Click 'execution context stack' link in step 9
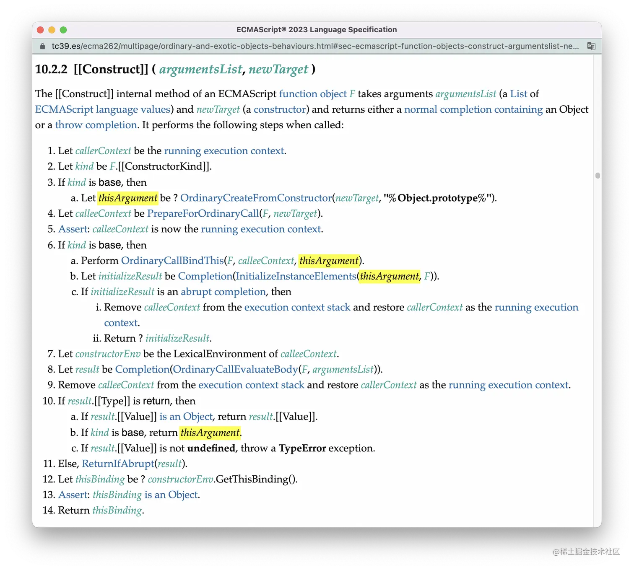Screen dimensions: 634x570 251,385
